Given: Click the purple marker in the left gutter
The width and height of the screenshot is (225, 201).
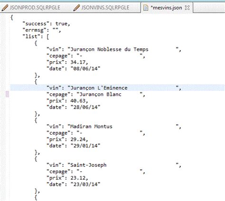Looking at the screenshot, I should tap(7, 94).
